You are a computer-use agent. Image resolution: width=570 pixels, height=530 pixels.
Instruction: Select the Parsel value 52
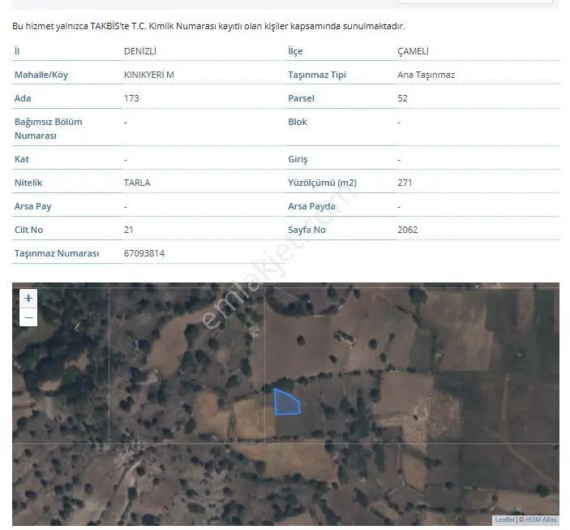402,99
